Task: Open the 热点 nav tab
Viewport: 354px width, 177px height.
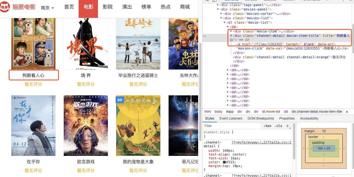Action: click(166, 7)
